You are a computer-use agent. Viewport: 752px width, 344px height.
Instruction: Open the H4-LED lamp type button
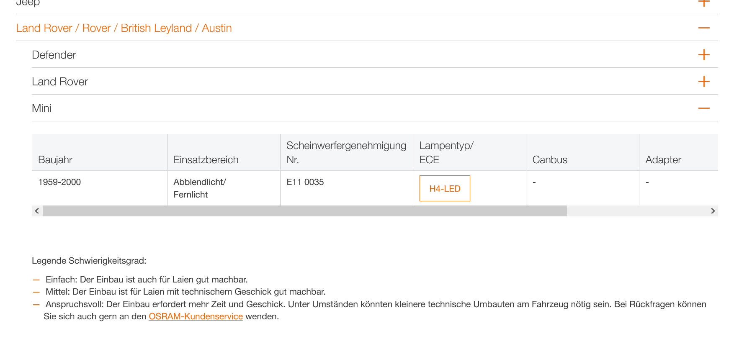click(x=445, y=188)
